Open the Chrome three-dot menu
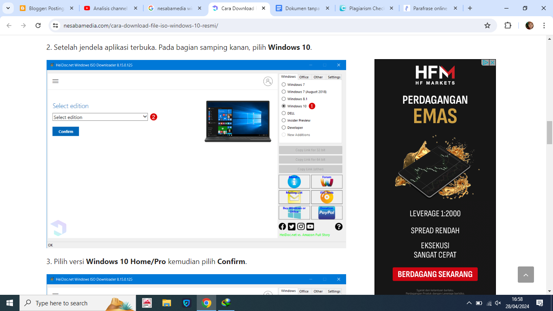553x311 pixels. coord(543,26)
